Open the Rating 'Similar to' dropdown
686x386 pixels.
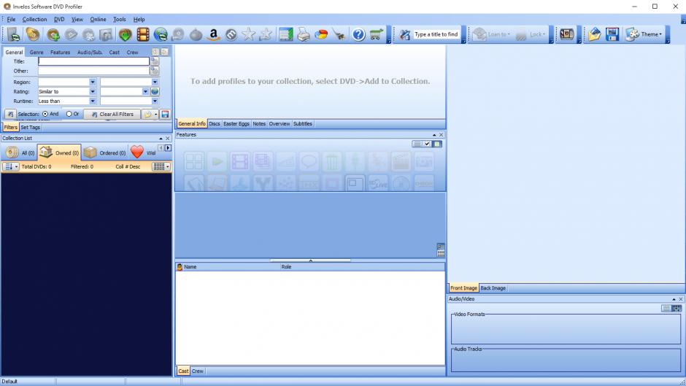[92, 91]
